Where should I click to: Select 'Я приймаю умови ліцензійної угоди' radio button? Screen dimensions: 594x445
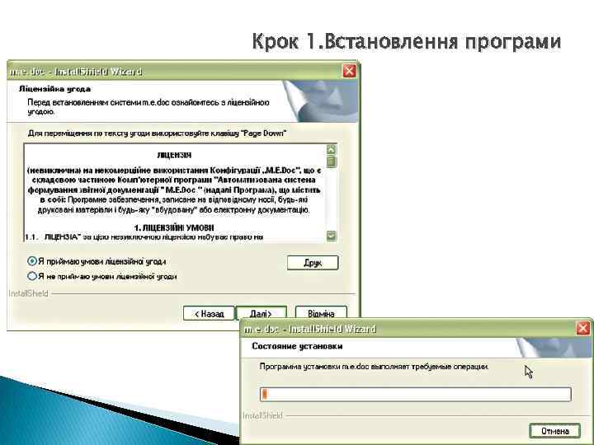[x=32, y=261]
